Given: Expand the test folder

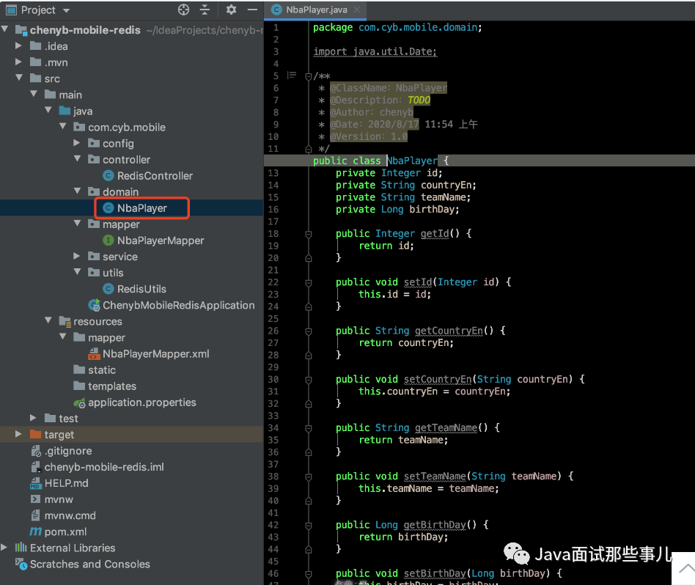Looking at the screenshot, I should 33,418.
